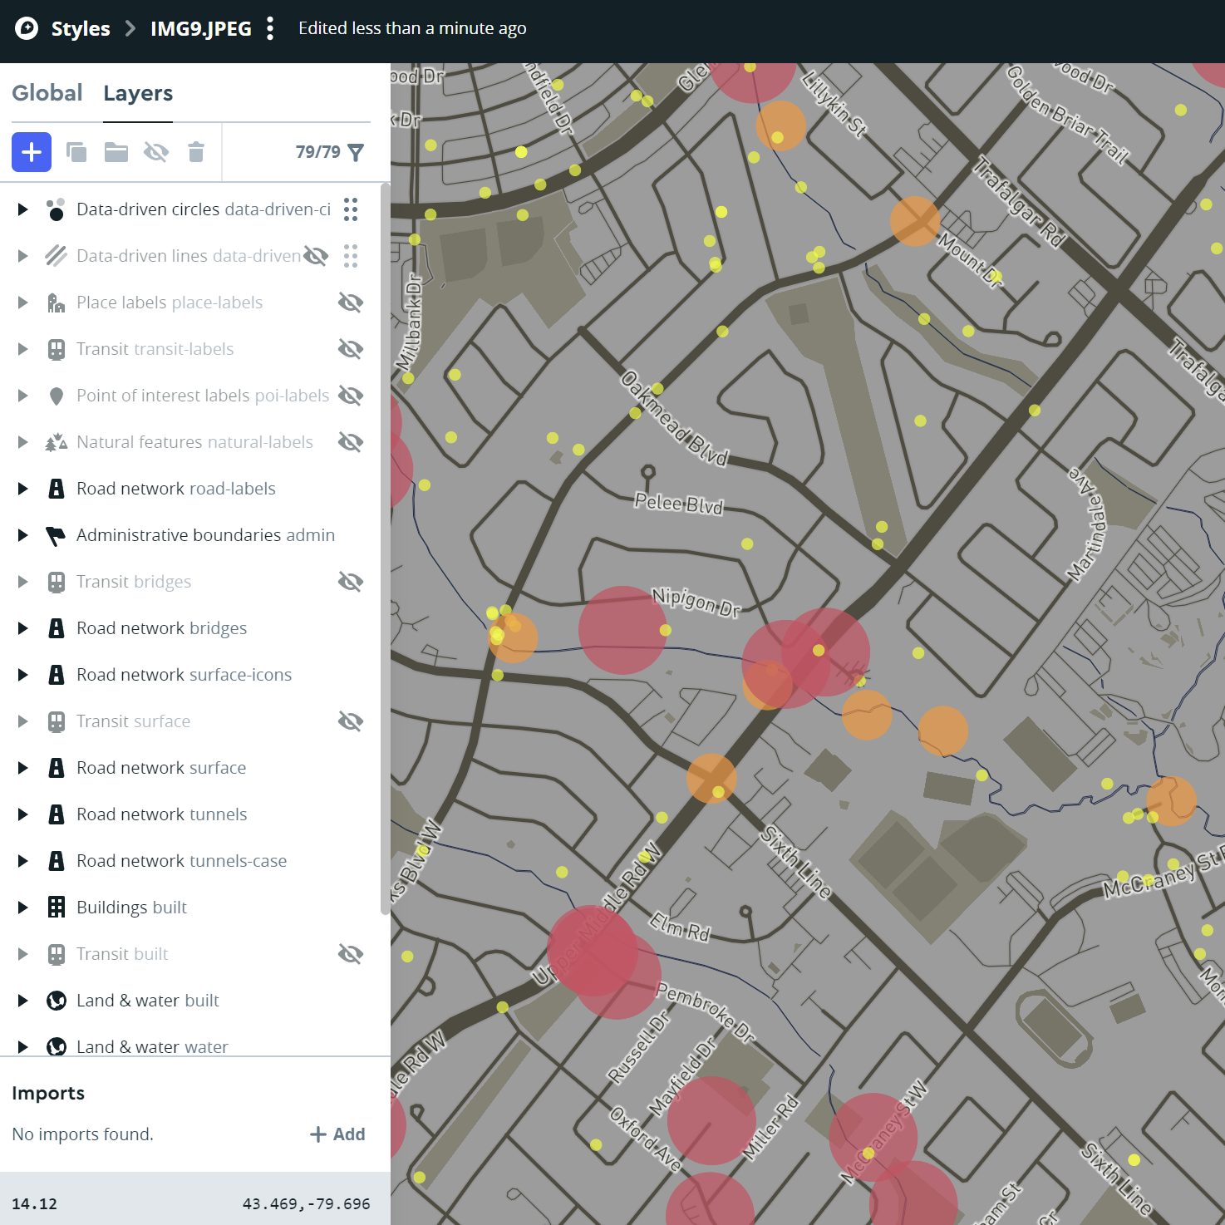The image size is (1225, 1225).
Task: Go back via the Styles breadcrumb
Action: tap(80, 27)
